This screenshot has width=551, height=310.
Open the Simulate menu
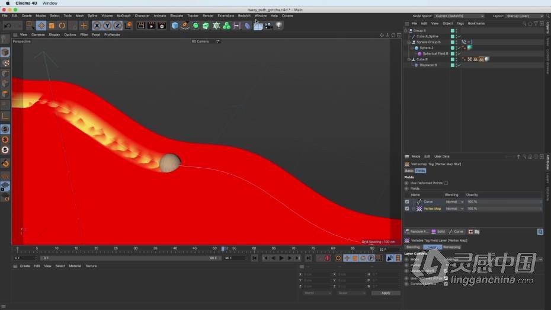coord(177,16)
